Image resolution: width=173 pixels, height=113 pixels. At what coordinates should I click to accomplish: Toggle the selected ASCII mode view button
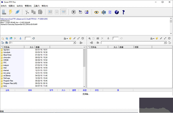64,12
